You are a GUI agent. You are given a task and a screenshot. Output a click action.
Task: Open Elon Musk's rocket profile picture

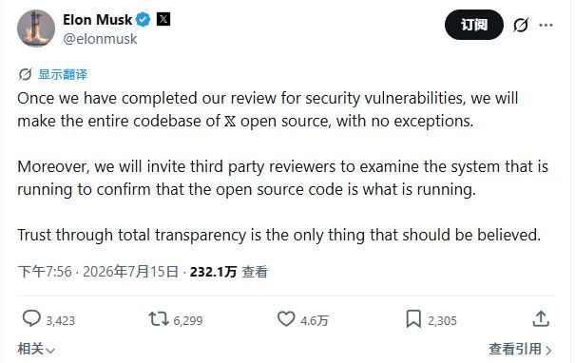(x=36, y=29)
